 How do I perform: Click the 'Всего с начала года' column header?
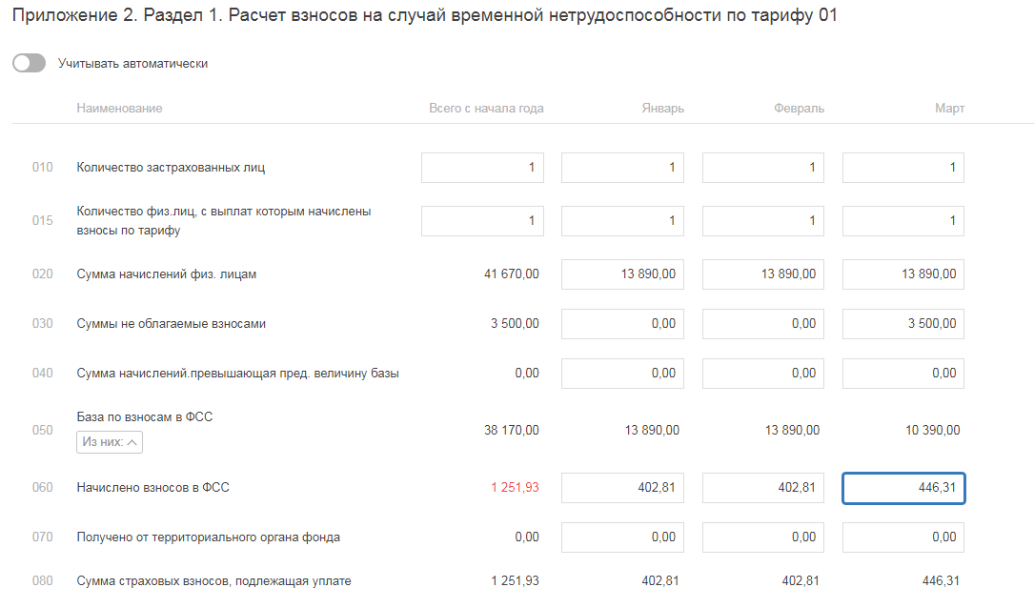486,109
